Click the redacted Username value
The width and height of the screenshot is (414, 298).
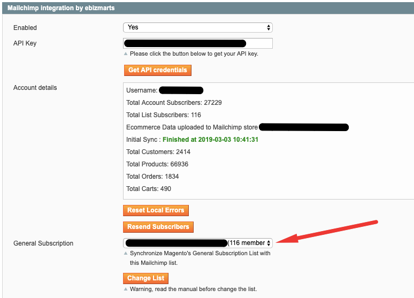pos(181,90)
